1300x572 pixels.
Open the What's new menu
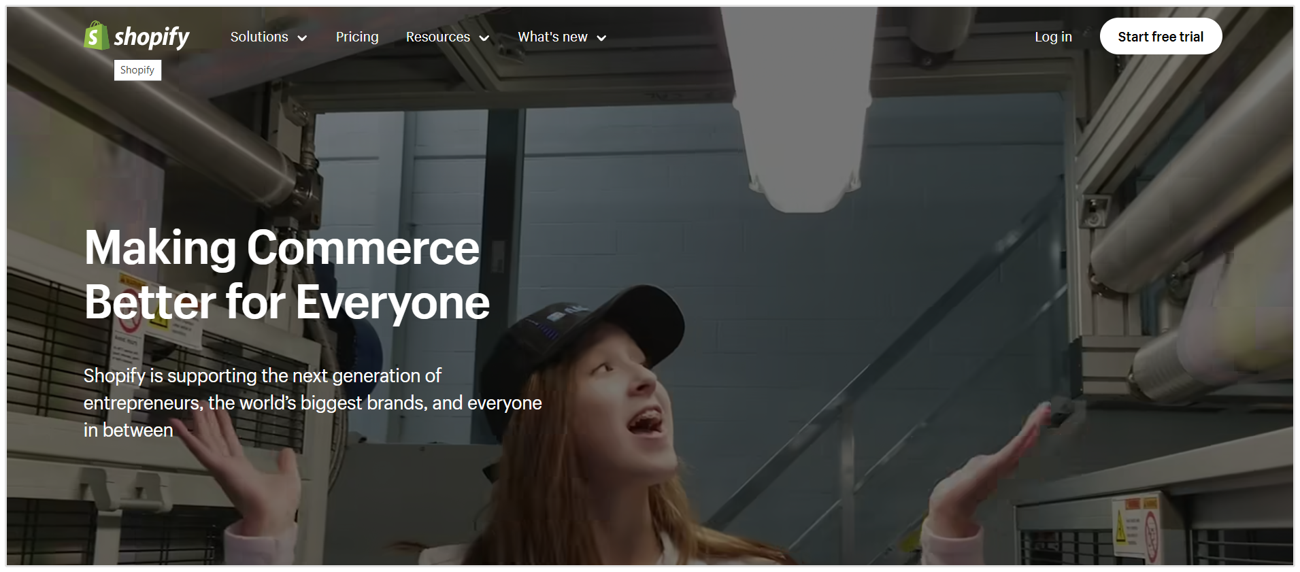(552, 37)
